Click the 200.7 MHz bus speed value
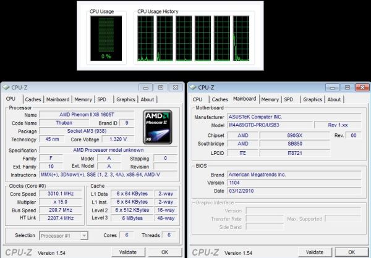371x258 pixels. [x=61, y=210]
